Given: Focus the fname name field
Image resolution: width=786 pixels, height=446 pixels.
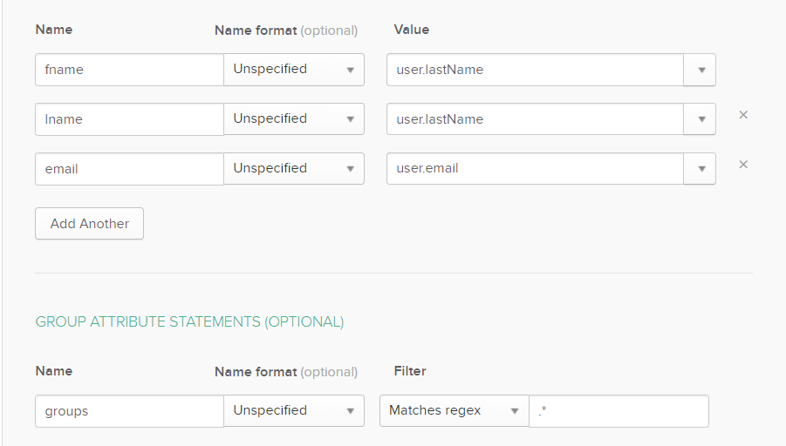Looking at the screenshot, I should (x=129, y=70).
